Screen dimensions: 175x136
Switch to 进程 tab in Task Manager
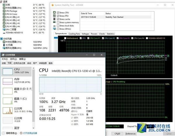click(4, 63)
